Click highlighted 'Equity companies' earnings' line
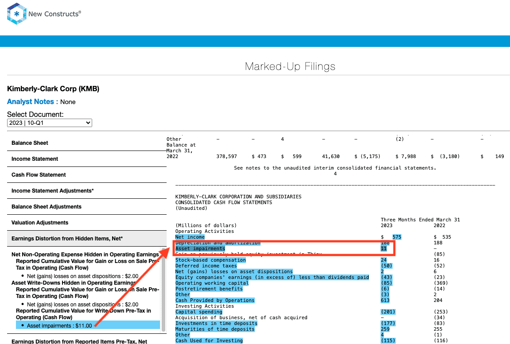This screenshot has width=510, height=344. click(272, 278)
